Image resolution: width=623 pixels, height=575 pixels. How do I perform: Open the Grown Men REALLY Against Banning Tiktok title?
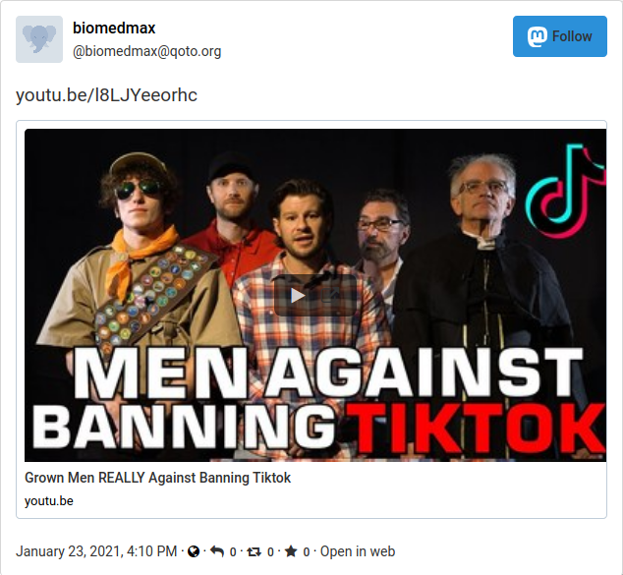point(158,478)
